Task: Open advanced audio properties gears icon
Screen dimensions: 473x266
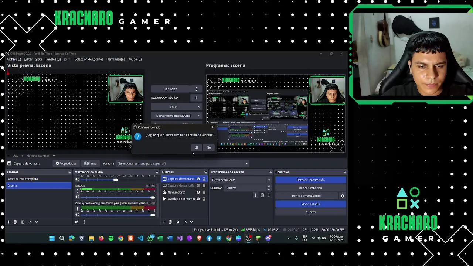Action: pos(76,222)
